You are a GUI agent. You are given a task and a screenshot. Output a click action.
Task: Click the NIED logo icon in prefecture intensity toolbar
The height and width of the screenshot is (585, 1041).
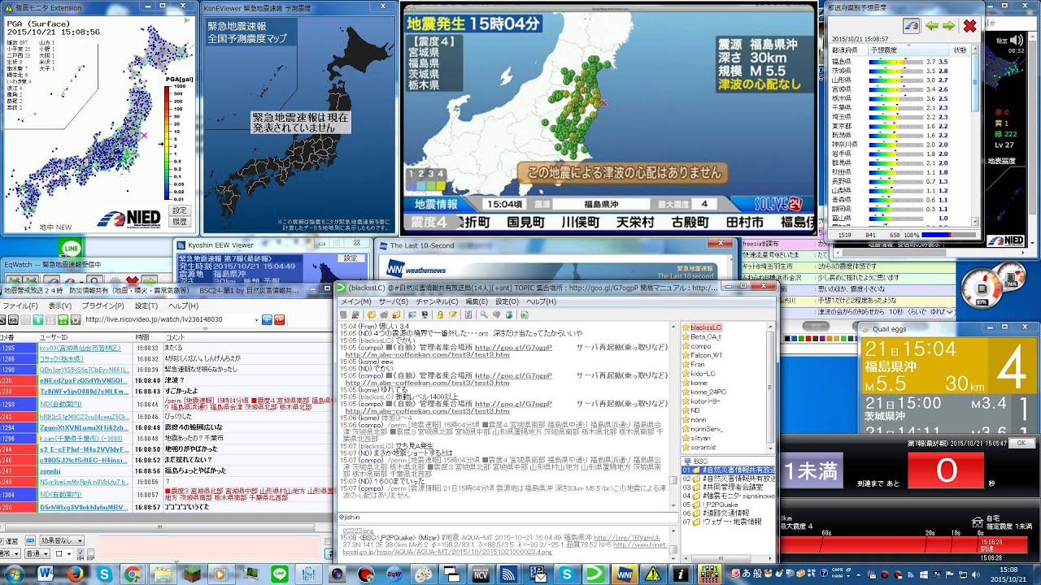pos(912,26)
